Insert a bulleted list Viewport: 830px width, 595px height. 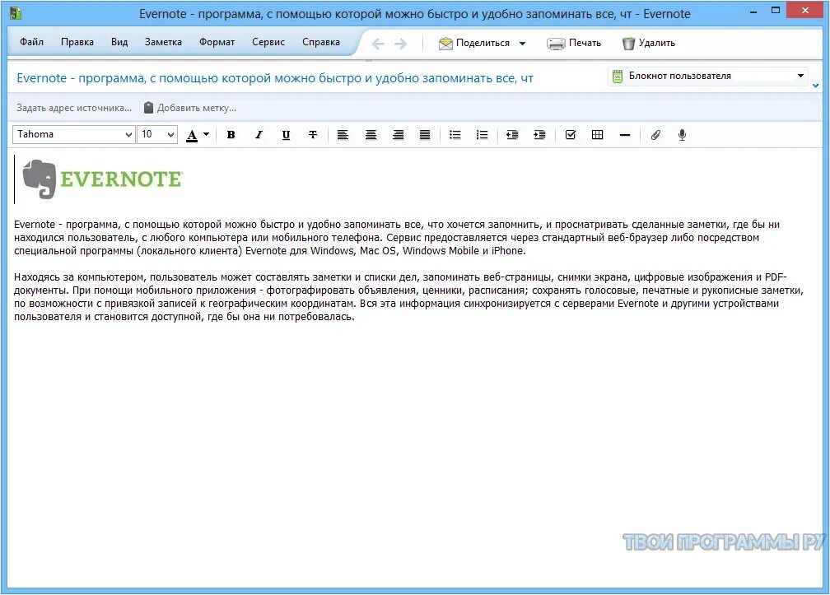tap(455, 135)
